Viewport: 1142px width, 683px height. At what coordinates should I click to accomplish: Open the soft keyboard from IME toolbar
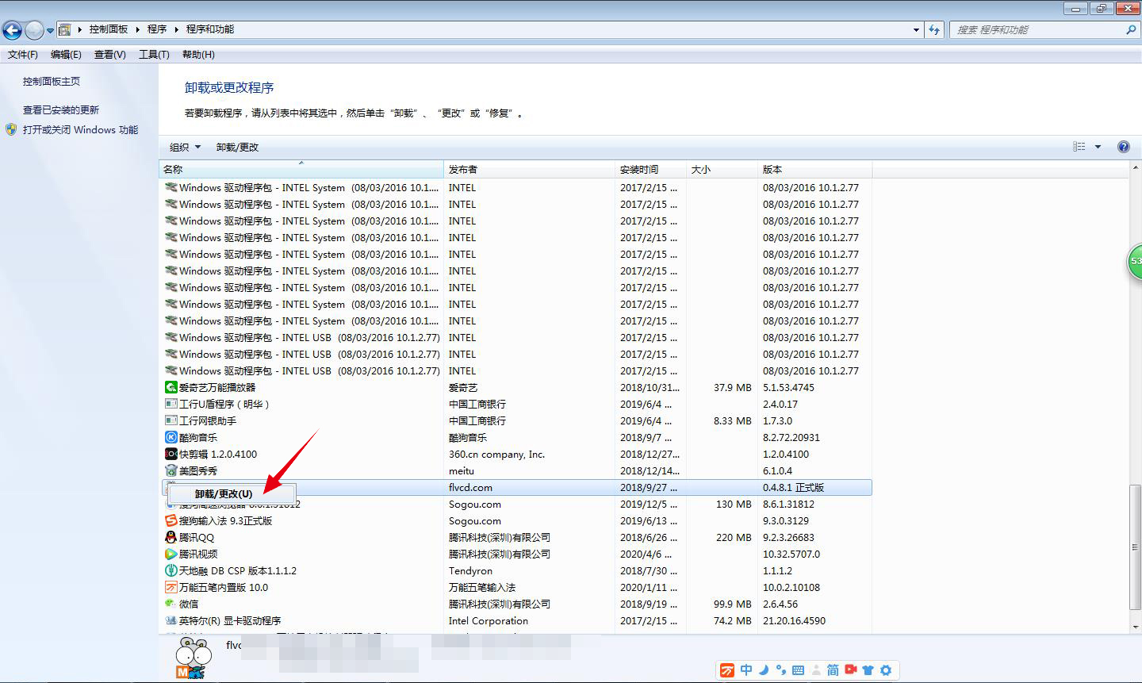798,670
